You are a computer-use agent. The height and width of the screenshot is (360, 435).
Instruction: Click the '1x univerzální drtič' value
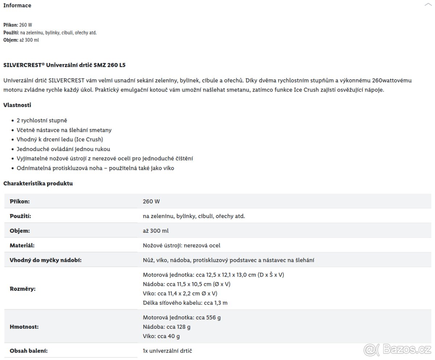[x=167, y=351]
